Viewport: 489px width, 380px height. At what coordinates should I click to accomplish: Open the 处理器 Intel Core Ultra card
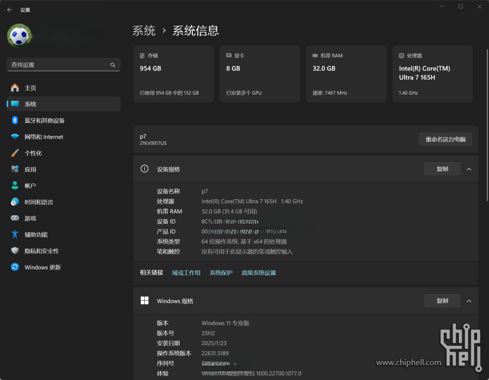433,74
